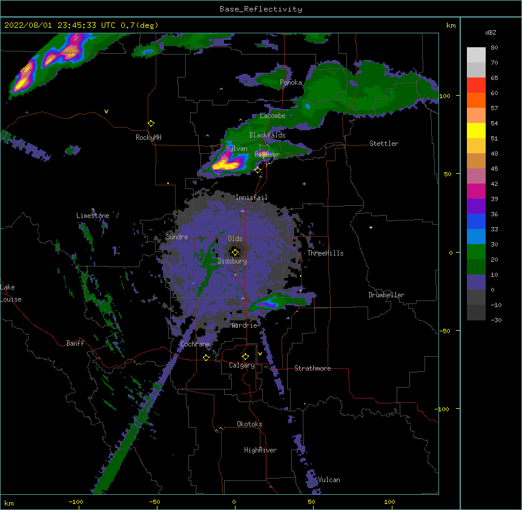Click the yellow diamond marker near RockyMH
Image resolution: width=522 pixels, height=510 pixels.
coord(151,124)
